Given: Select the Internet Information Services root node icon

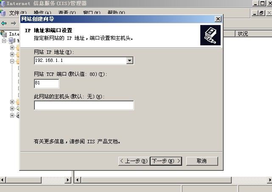Looking at the screenshot, I should [x=4, y=34].
